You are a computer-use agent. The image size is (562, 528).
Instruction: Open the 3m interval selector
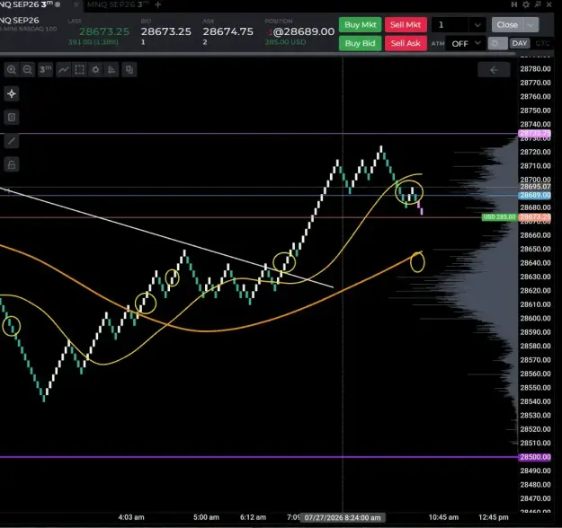click(x=45, y=70)
